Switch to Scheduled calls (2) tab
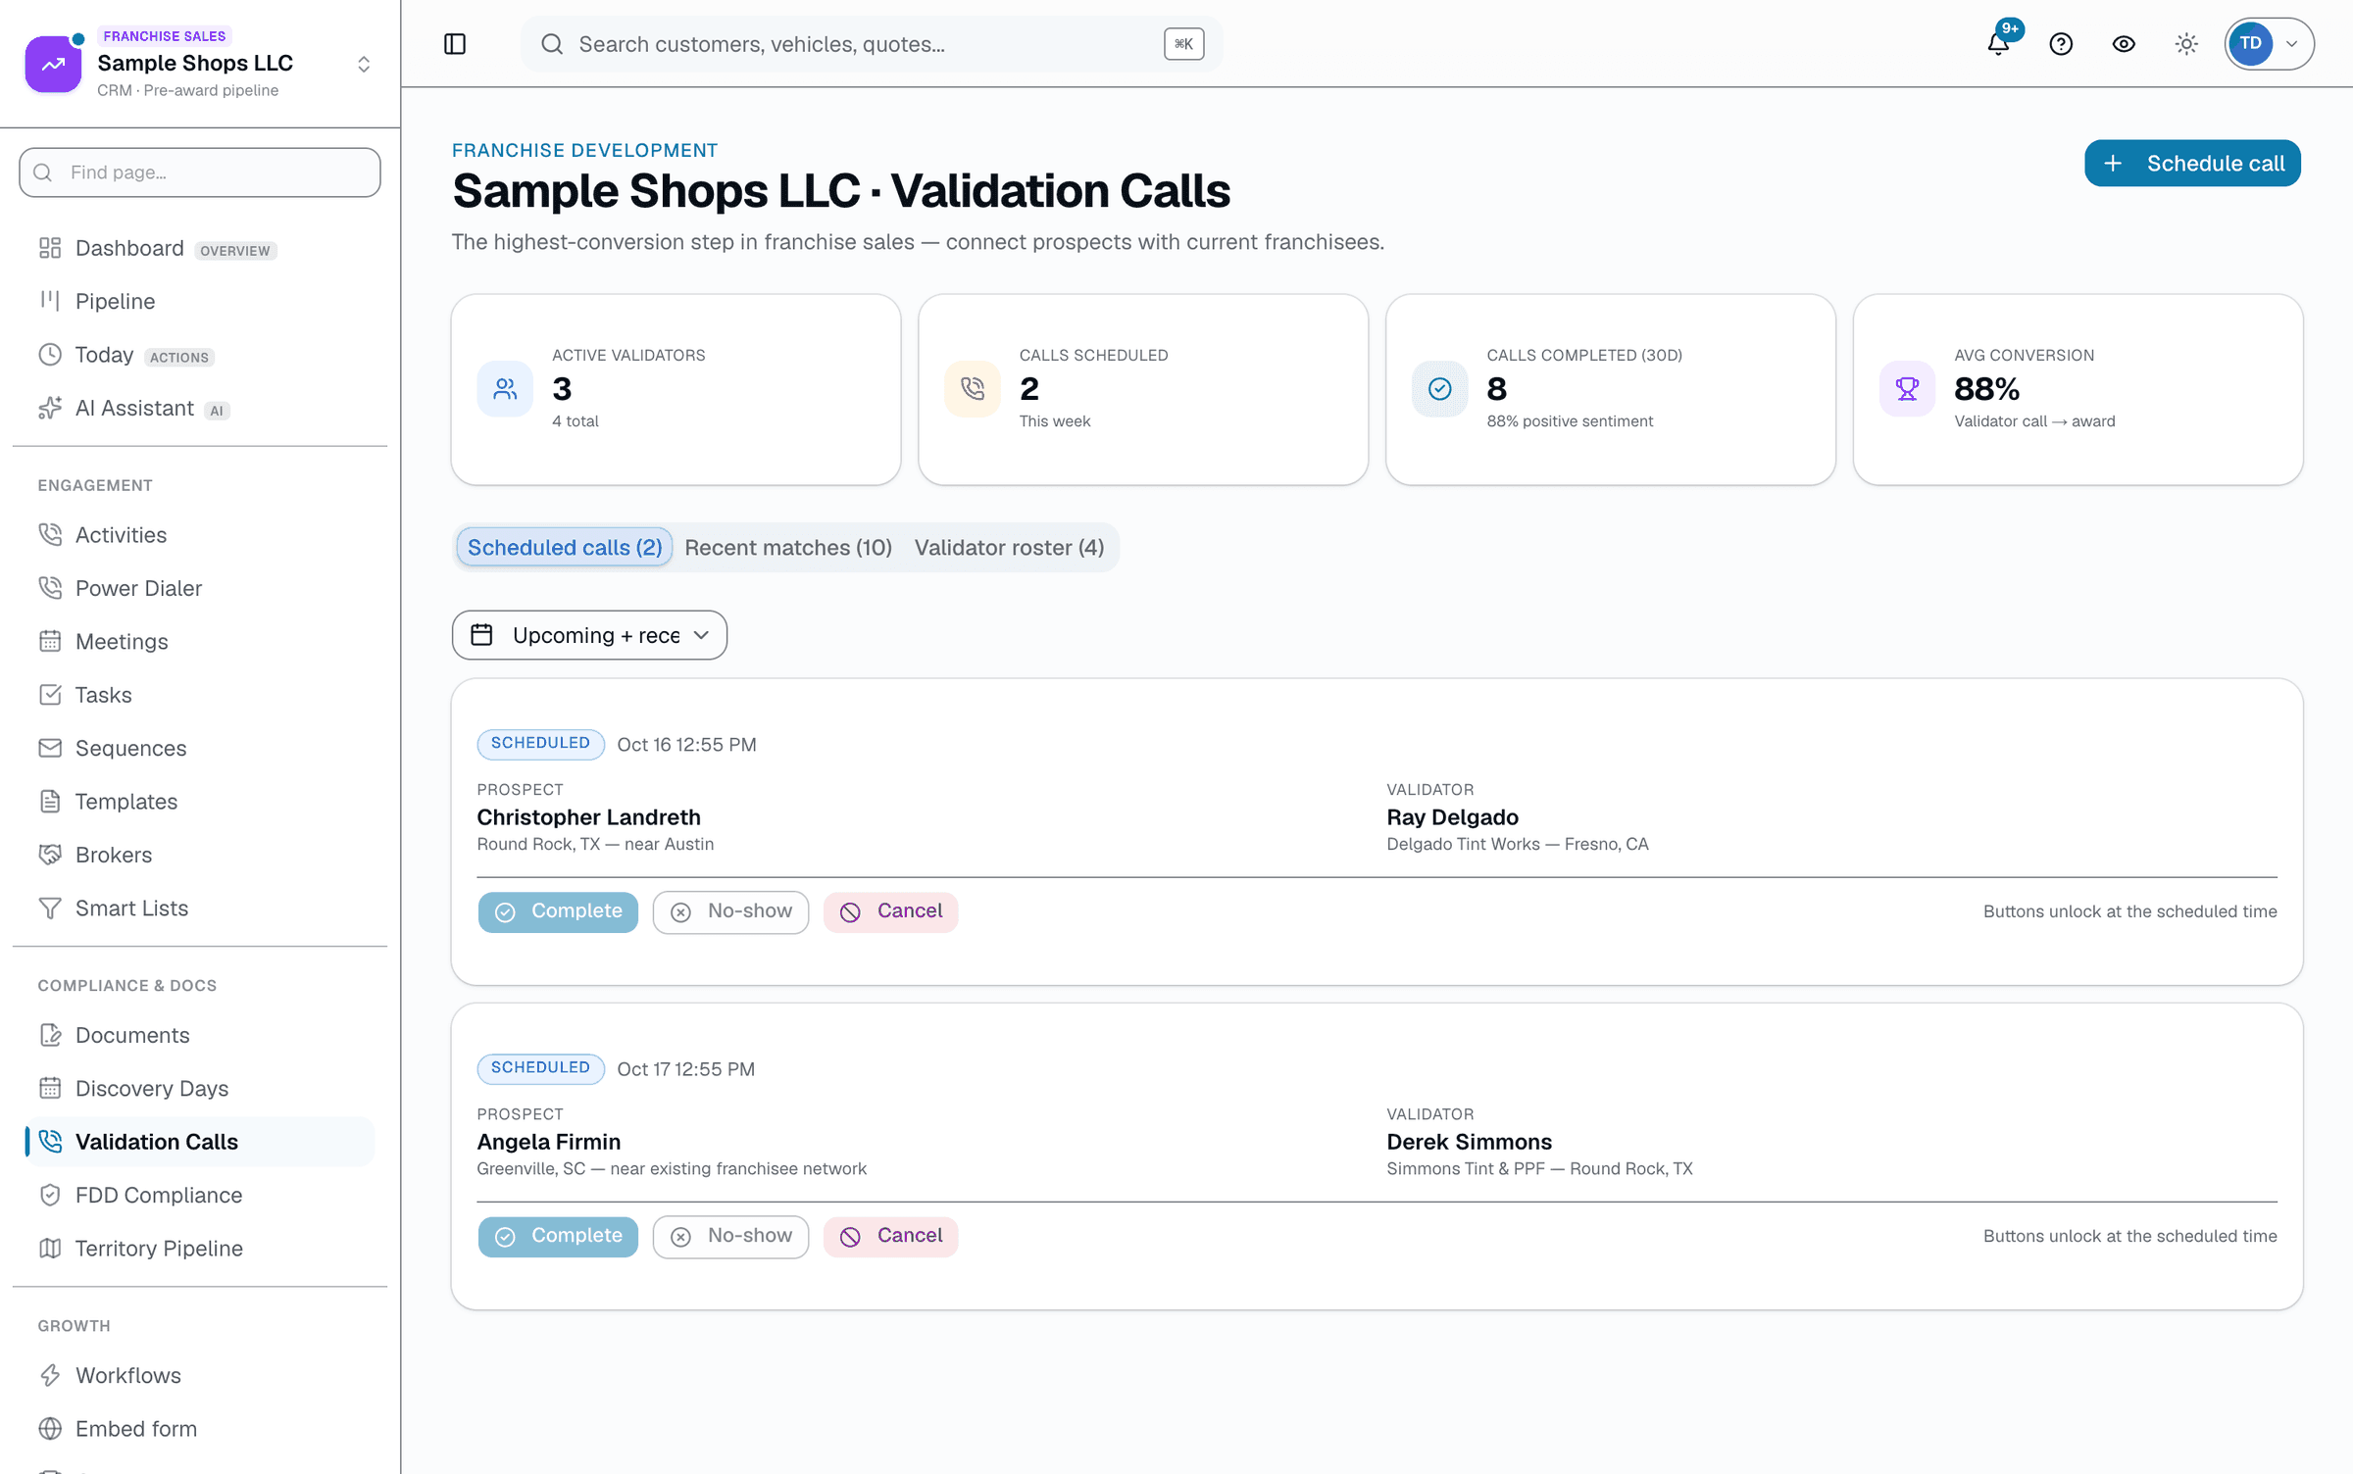This screenshot has width=2353, height=1474. (564, 548)
